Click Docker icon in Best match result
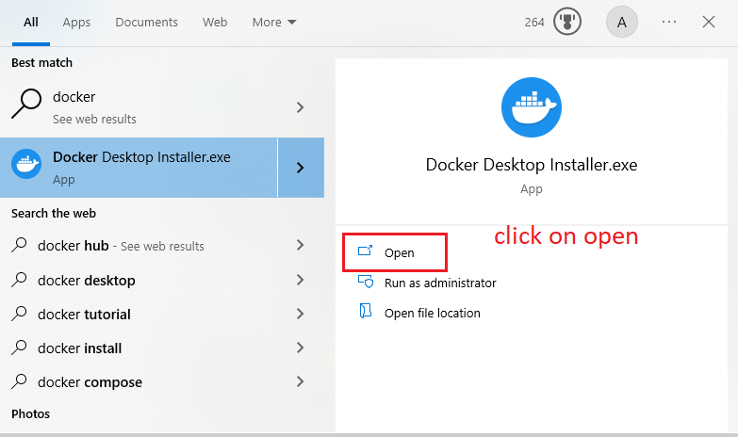The width and height of the screenshot is (738, 437). (x=25, y=167)
